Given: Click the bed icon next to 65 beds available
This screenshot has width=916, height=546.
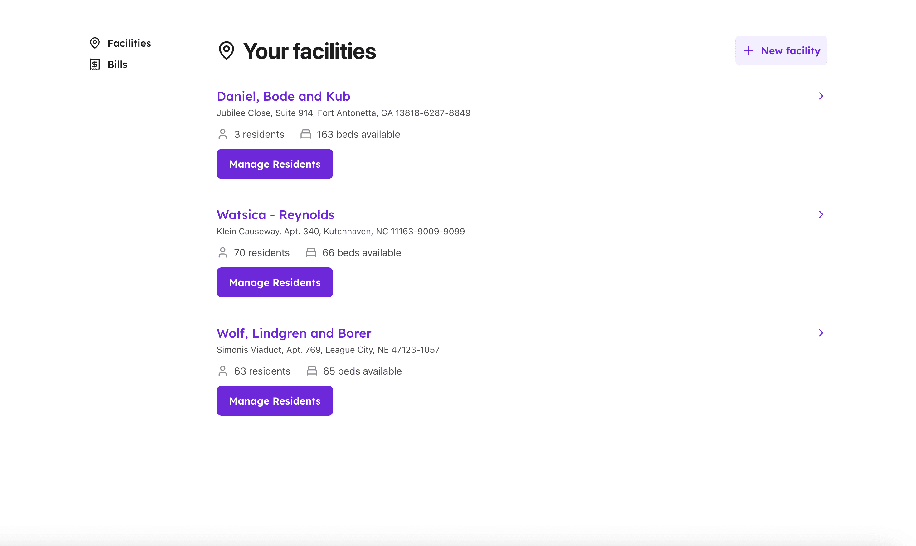Looking at the screenshot, I should pyautogui.click(x=312, y=371).
